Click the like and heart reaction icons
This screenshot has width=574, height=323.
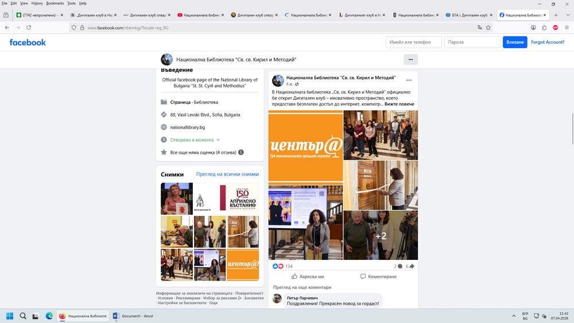coord(278,266)
